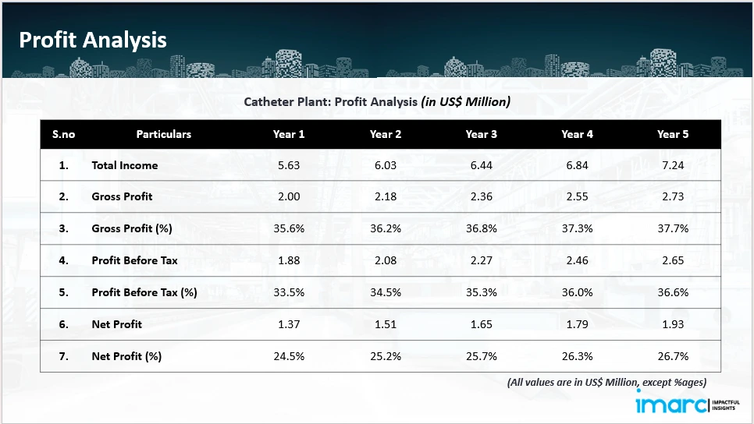The width and height of the screenshot is (754, 424).
Task: Select the 35.3% Profit Before Tax cell
Action: pos(482,293)
